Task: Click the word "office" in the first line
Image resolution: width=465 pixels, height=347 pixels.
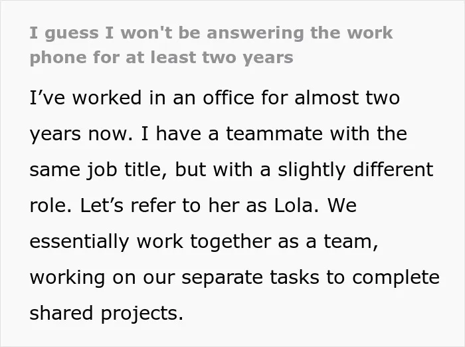Action: tap(229, 97)
